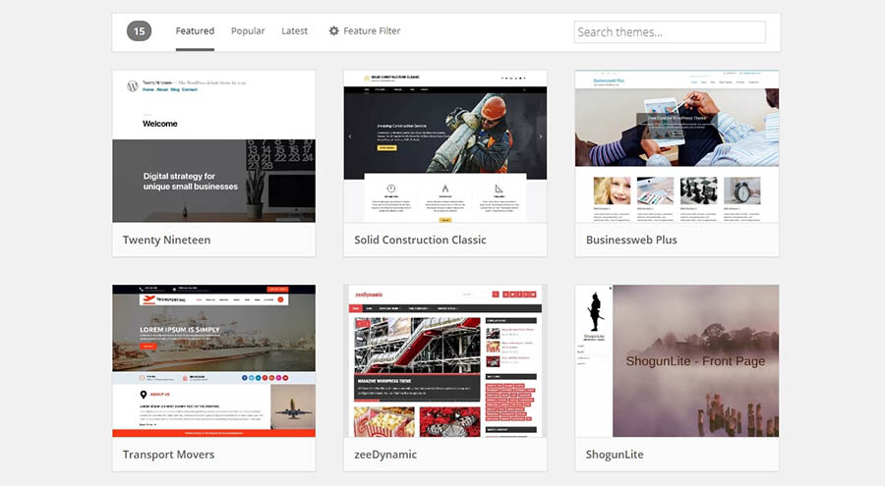Choose the zeeDynamic theme title text
The height and width of the screenshot is (486, 885).
click(x=385, y=455)
